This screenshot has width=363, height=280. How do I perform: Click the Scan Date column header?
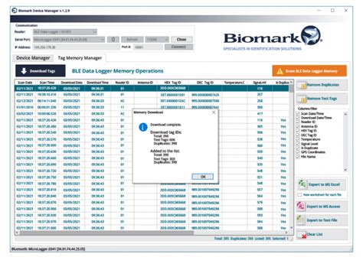point(25,83)
